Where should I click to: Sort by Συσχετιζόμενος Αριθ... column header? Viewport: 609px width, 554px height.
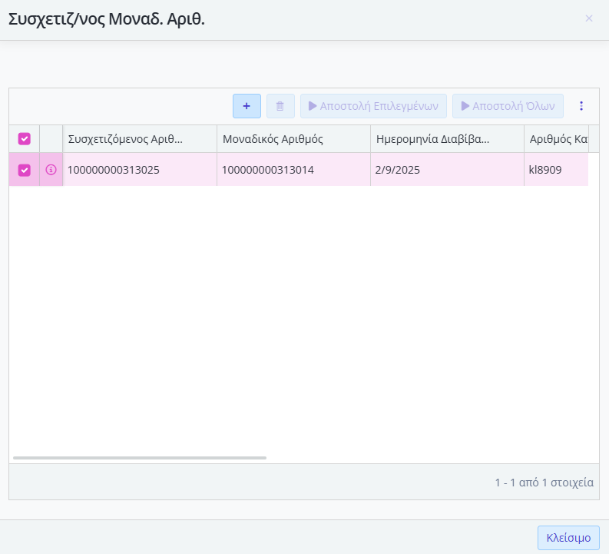tap(126, 139)
